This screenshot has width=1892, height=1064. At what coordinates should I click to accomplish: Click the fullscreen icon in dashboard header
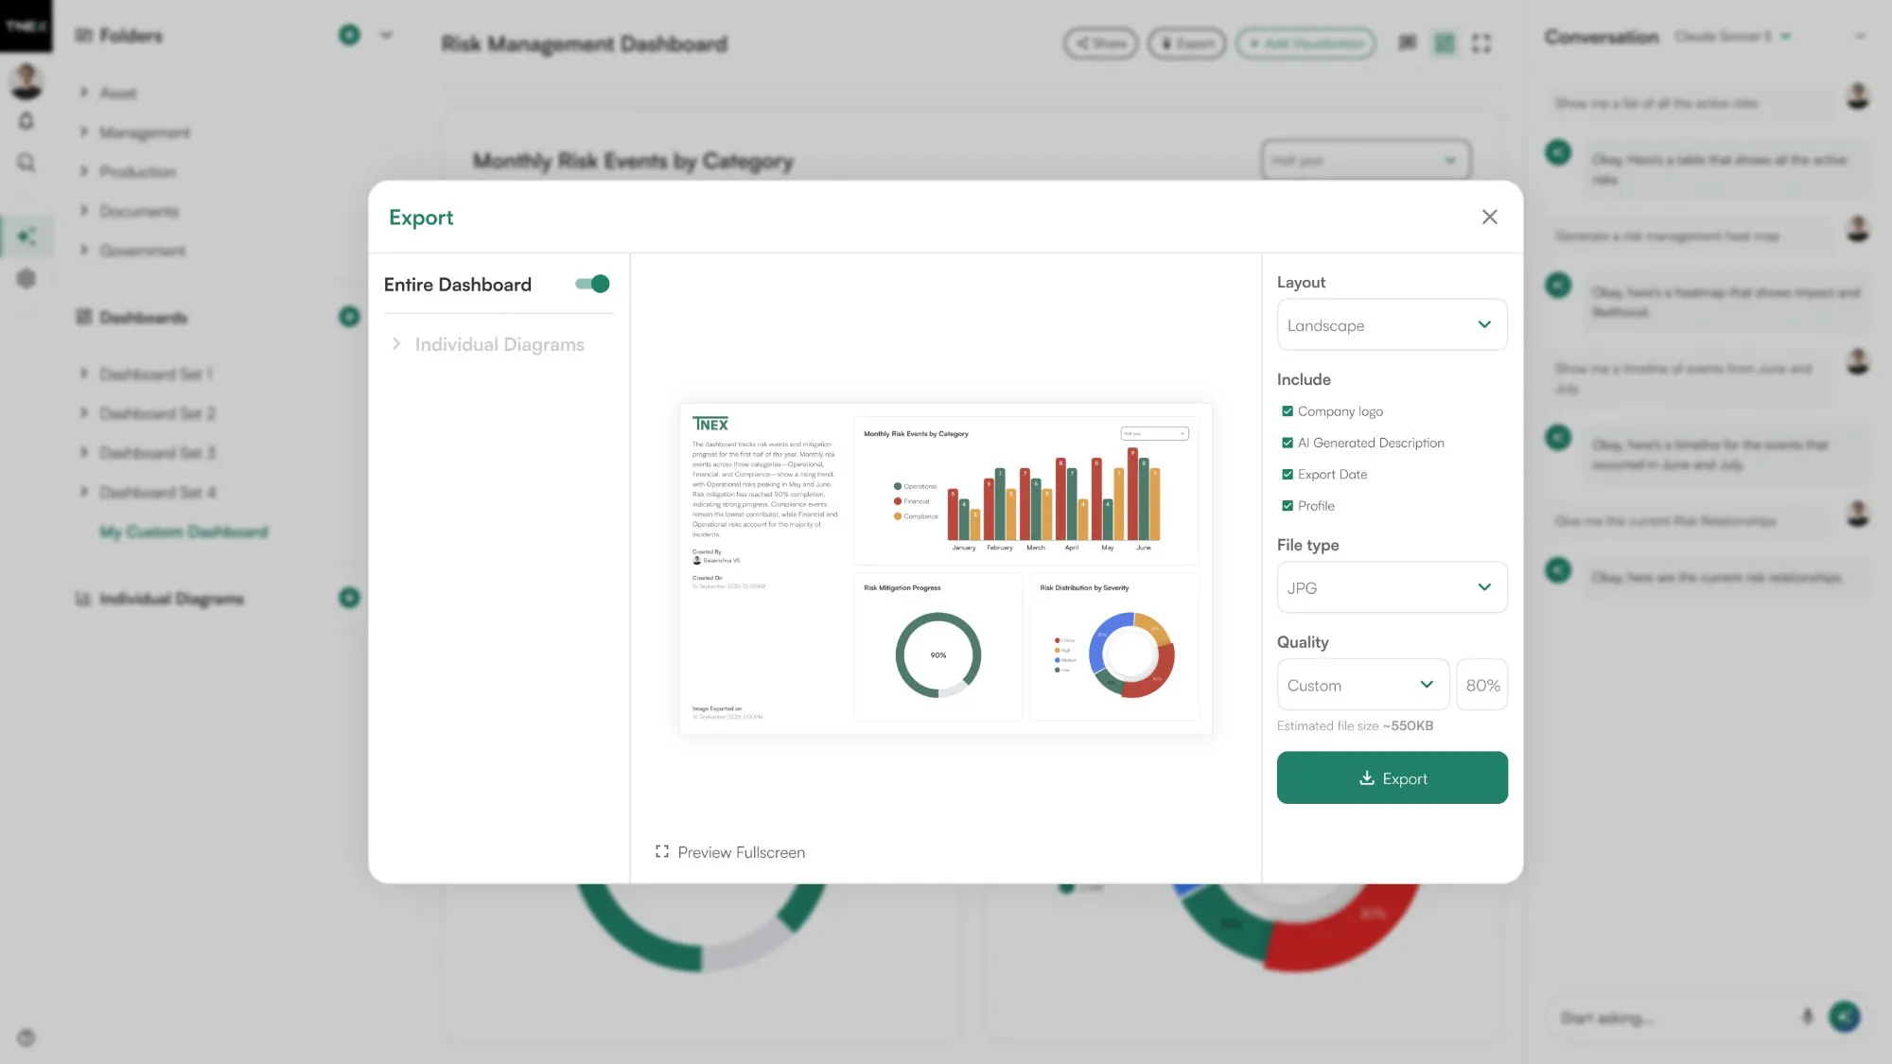point(1481,44)
